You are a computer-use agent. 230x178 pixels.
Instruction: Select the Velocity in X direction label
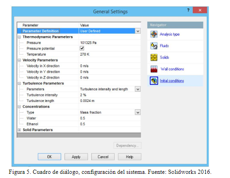[x=43, y=66]
